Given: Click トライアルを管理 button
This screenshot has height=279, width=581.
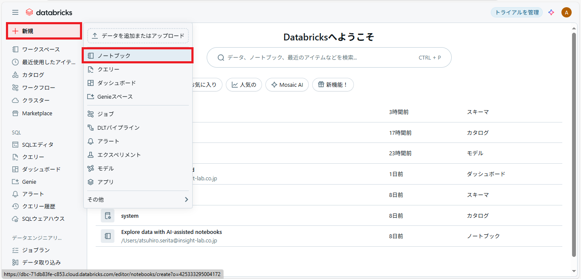Looking at the screenshot, I should (517, 12).
